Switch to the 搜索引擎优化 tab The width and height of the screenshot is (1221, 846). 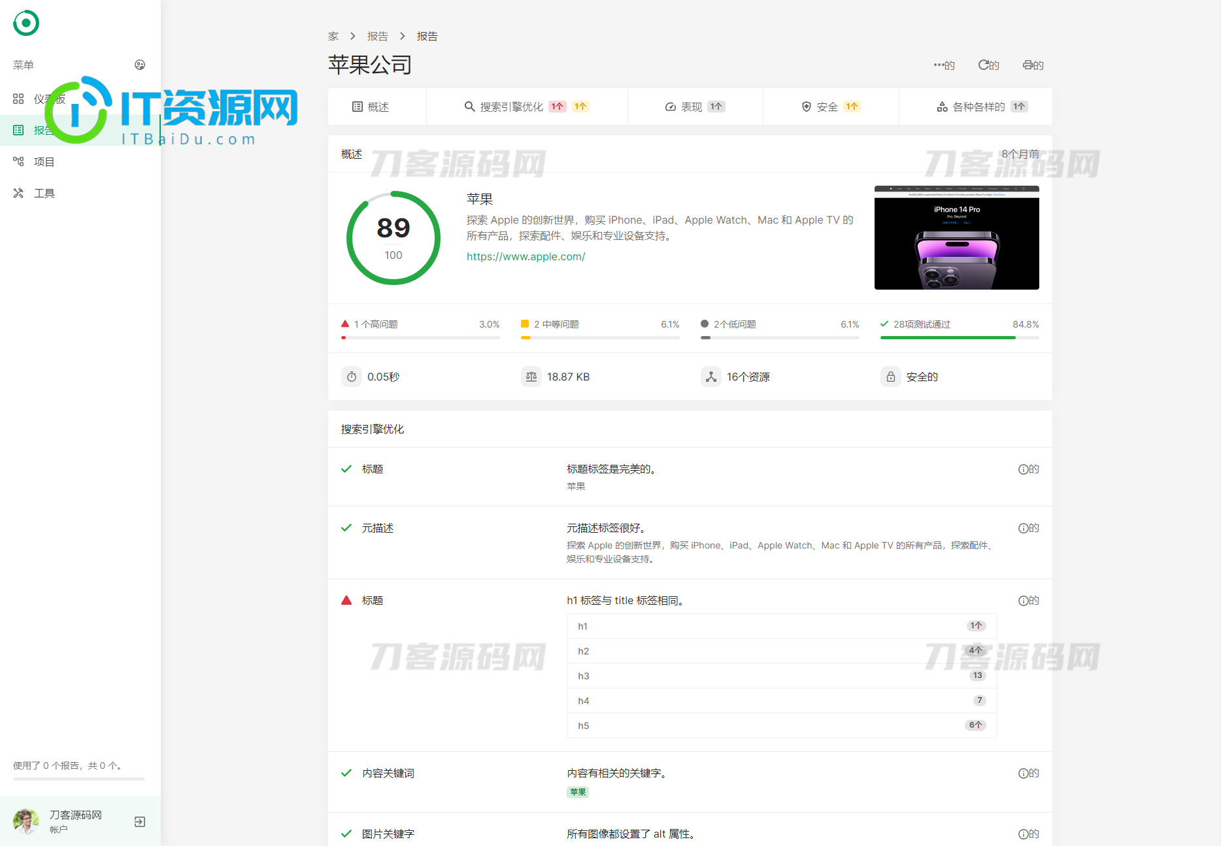pos(527,107)
